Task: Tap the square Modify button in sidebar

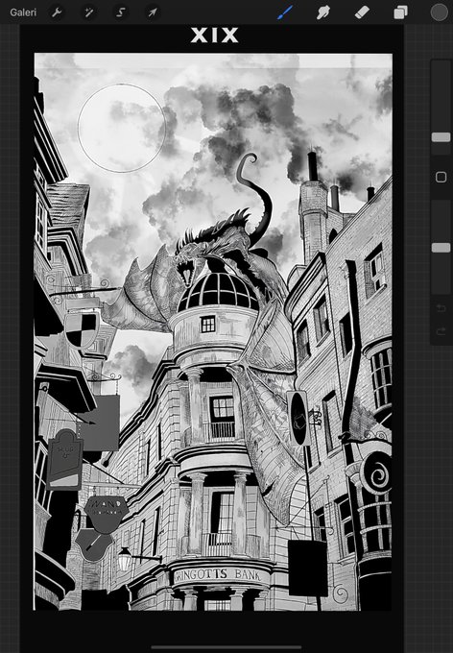Action: pyautogui.click(x=441, y=177)
